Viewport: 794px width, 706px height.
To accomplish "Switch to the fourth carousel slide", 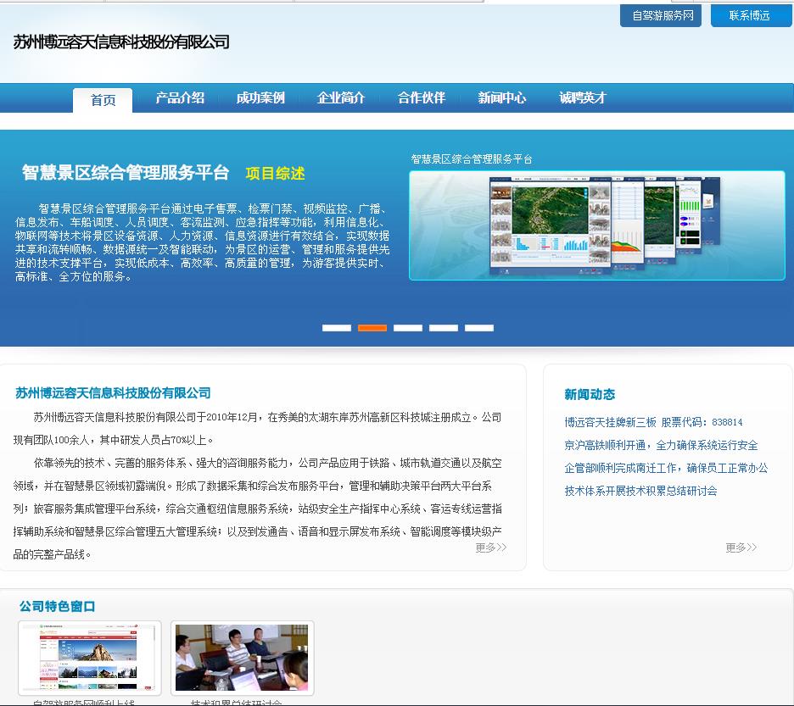I will point(444,328).
